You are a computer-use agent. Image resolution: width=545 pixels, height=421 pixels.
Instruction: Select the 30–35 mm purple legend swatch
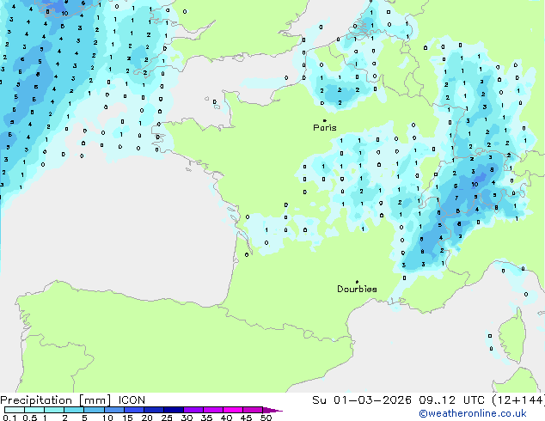click(193, 410)
